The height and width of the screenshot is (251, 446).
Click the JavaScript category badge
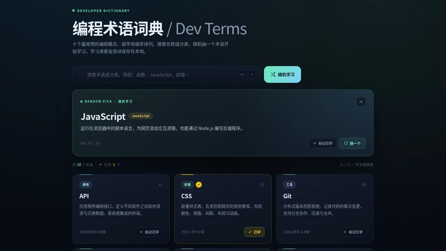click(141, 116)
